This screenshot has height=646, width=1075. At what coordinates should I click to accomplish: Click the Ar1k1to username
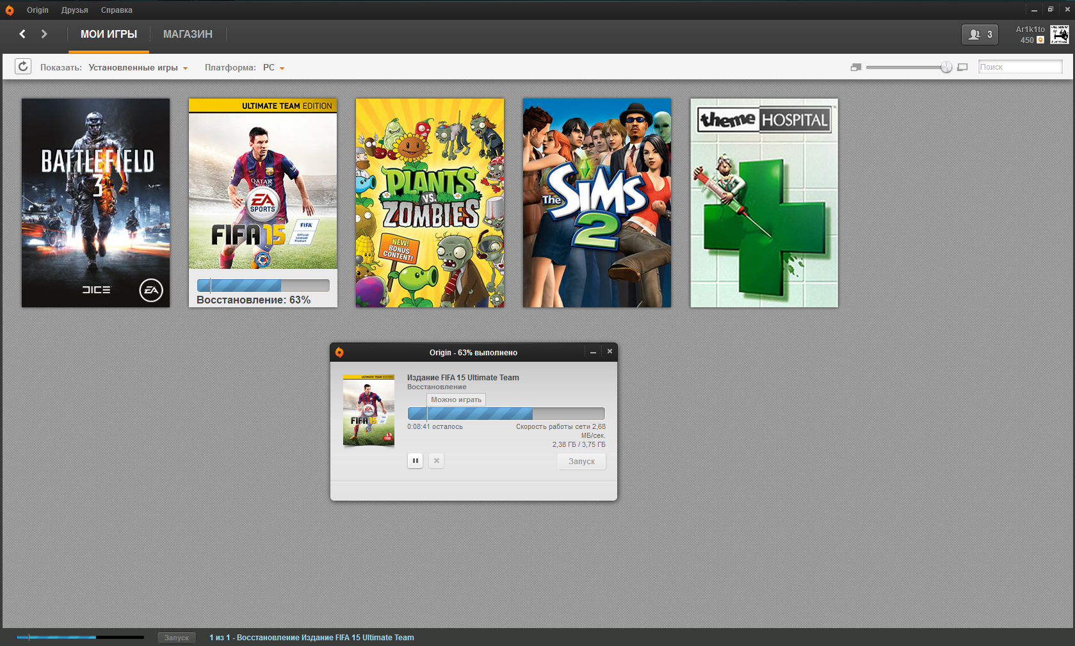click(1030, 29)
